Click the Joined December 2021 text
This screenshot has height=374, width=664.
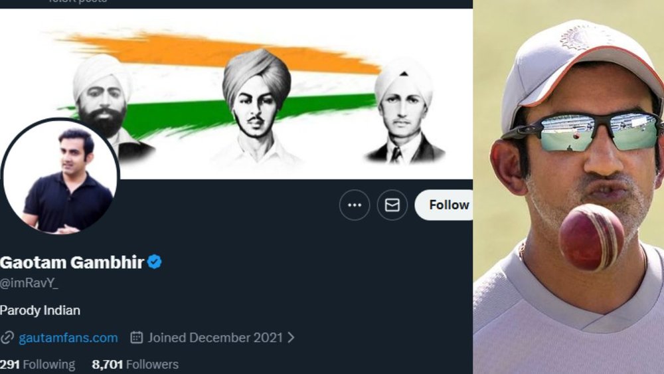click(215, 337)
